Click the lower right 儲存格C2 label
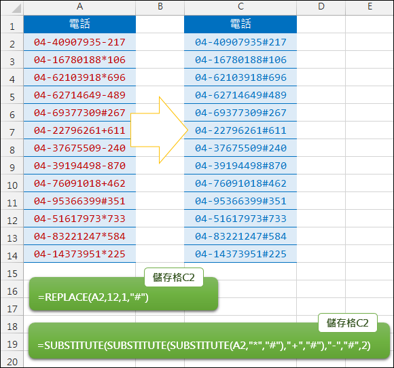Image resolution: width=394 pixels, height=368 pixels. [348, 323]
